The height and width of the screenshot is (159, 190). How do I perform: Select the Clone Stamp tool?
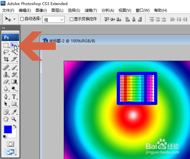6,74
